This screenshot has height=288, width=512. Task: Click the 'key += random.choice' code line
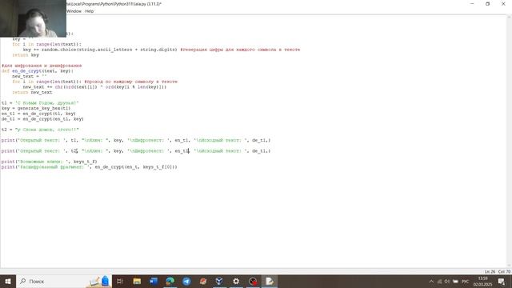tap(162, 50)
